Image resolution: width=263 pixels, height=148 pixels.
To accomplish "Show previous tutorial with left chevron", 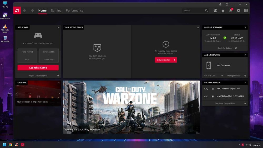I will click(x=17, y=93).
